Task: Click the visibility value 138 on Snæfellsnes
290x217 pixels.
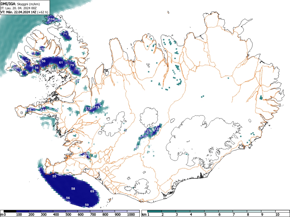Action: click(x=29, y=110)
